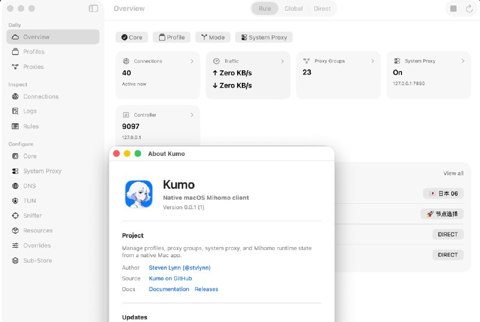Image resolution: width=480 pixels, height=322 pixels.
Task: Open the Profiles sidebar item
Action: 53,52
